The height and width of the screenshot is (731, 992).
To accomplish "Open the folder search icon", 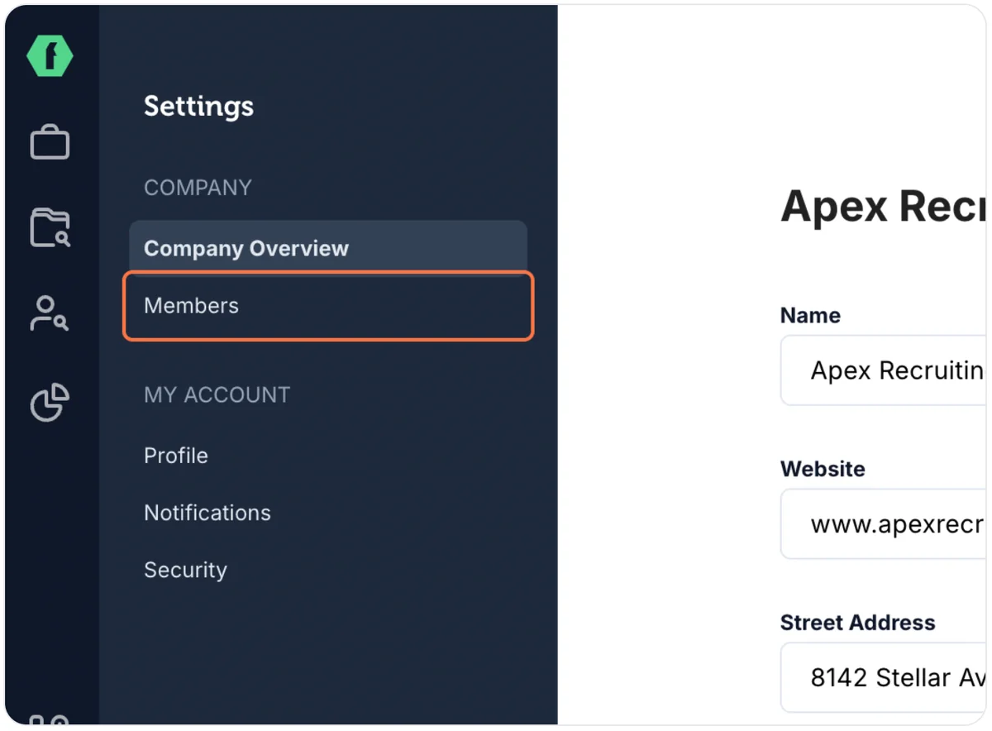I will click(50, 227).
